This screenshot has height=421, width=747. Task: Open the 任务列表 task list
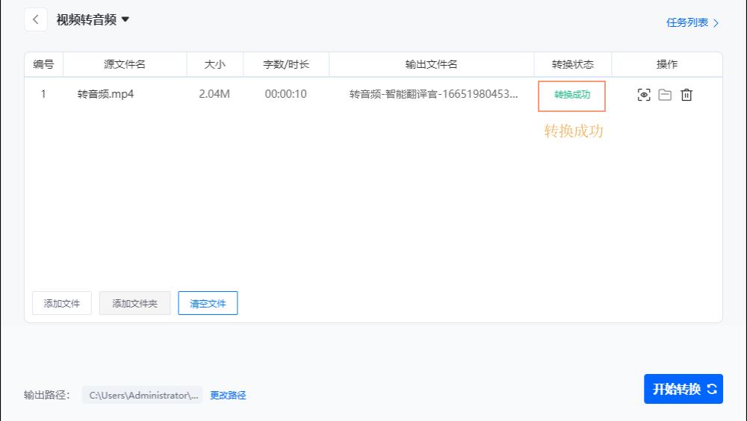click(692, 23)
